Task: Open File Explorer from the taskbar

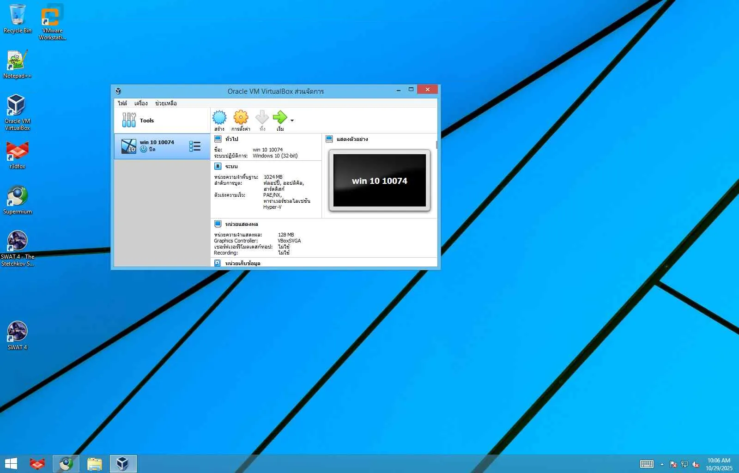Action: tap(95, 464)
